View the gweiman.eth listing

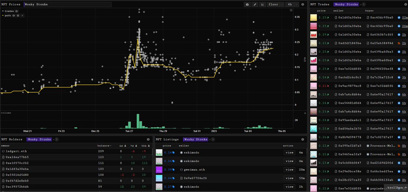(289, 170)
